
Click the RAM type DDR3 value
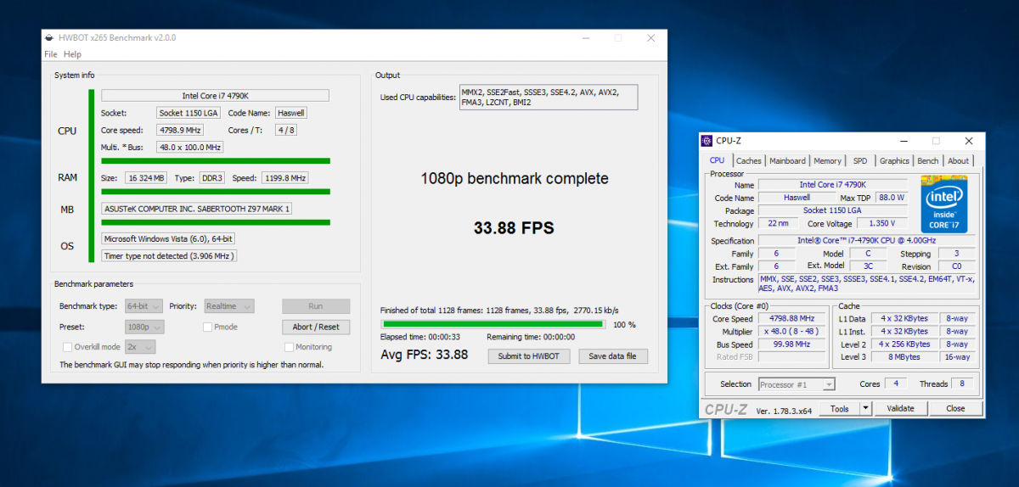click(212, 178)
